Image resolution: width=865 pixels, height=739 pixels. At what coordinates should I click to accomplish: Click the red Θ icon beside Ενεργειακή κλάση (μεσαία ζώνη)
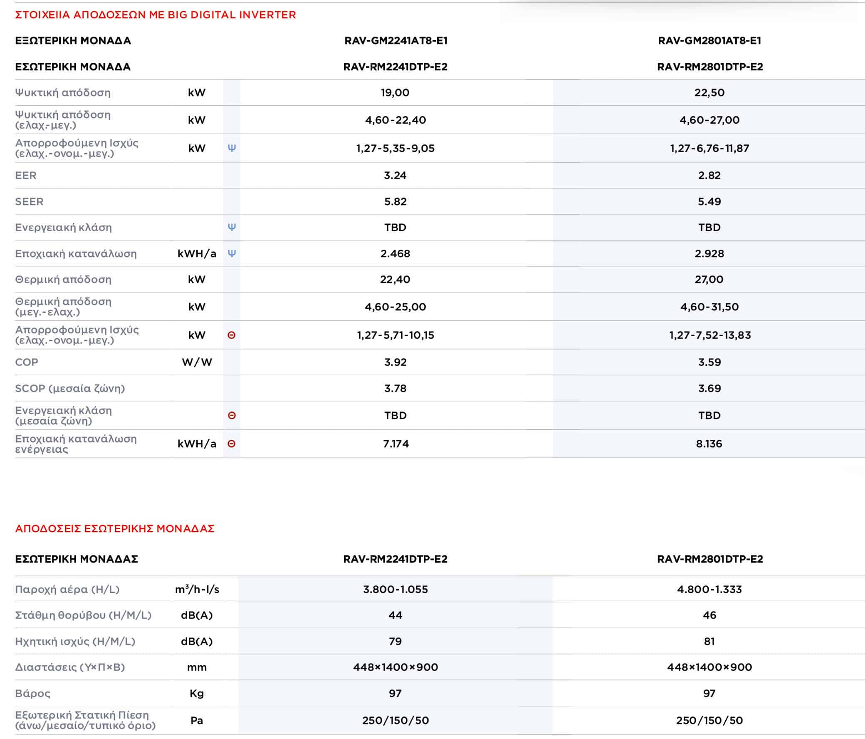[232, 415]
